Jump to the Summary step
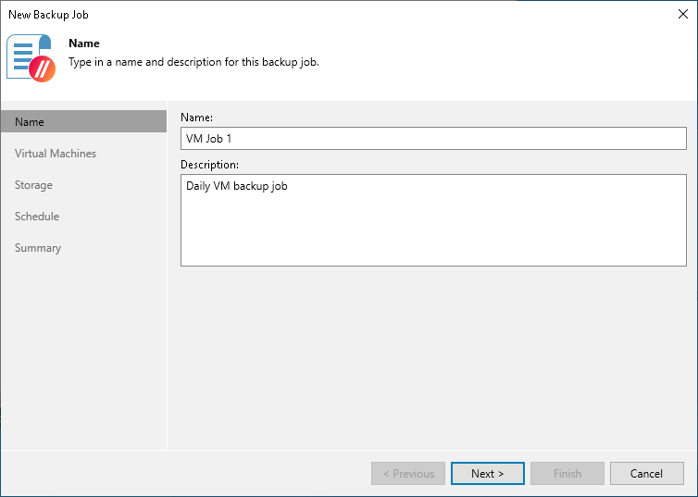 click(38, 248)
